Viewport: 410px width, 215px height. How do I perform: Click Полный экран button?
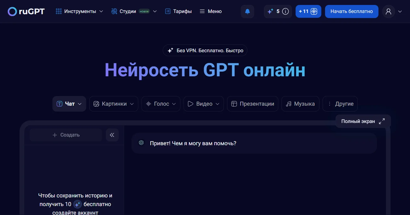pyautogui.click(x=363, y=121)
